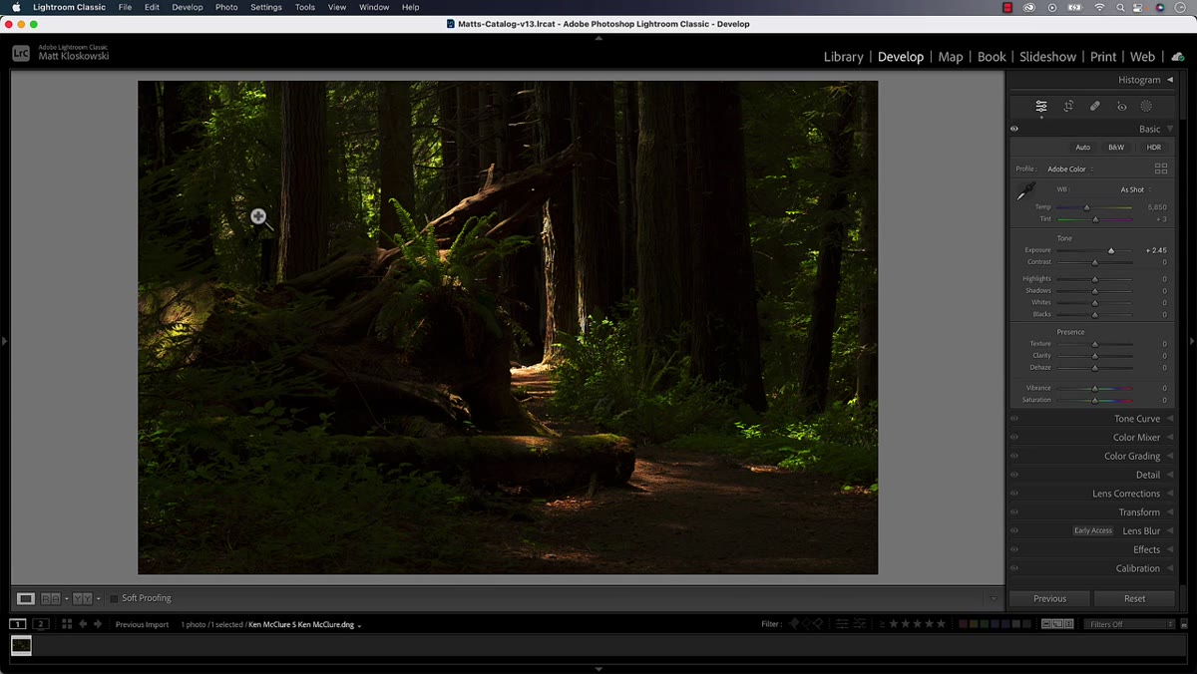The image size is (1197, 674).
Task: Select the filmstrip photo thumbnail
Action: tap(21, 645)
